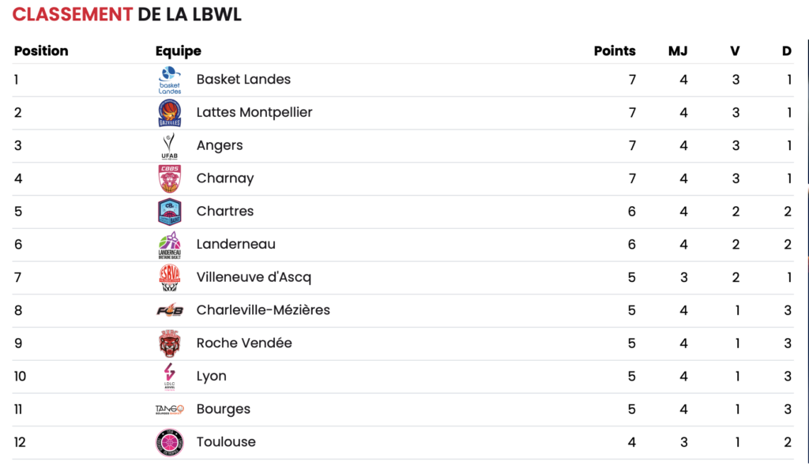This screenshot has height=469, width=809.
Task: Click the Toulouse team logo
Action: tap(170, 442)
